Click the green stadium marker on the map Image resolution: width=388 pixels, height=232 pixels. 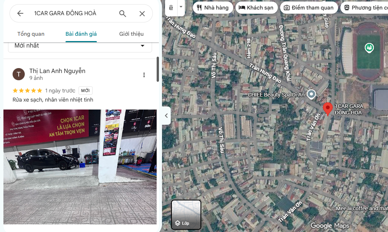369,48
